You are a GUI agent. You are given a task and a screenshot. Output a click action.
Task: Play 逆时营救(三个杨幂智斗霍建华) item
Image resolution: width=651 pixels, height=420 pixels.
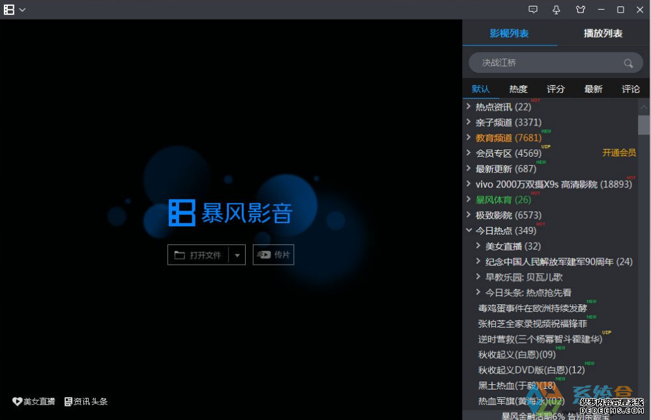pos(540,339)
